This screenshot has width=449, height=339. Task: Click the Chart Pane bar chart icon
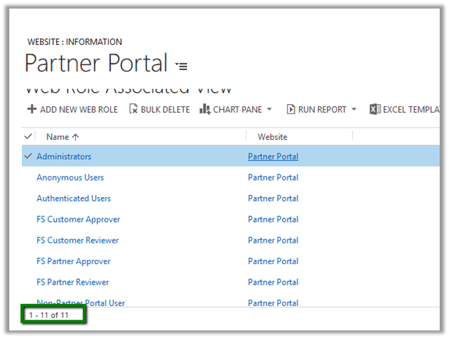(204, 109)
